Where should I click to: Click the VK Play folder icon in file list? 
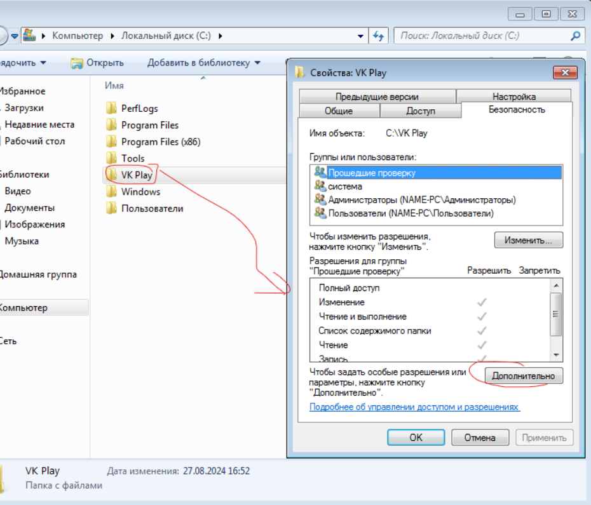(x=111, y=175)
